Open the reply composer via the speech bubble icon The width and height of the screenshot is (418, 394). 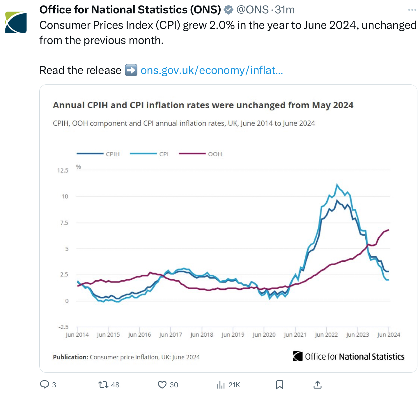(45, 385)
